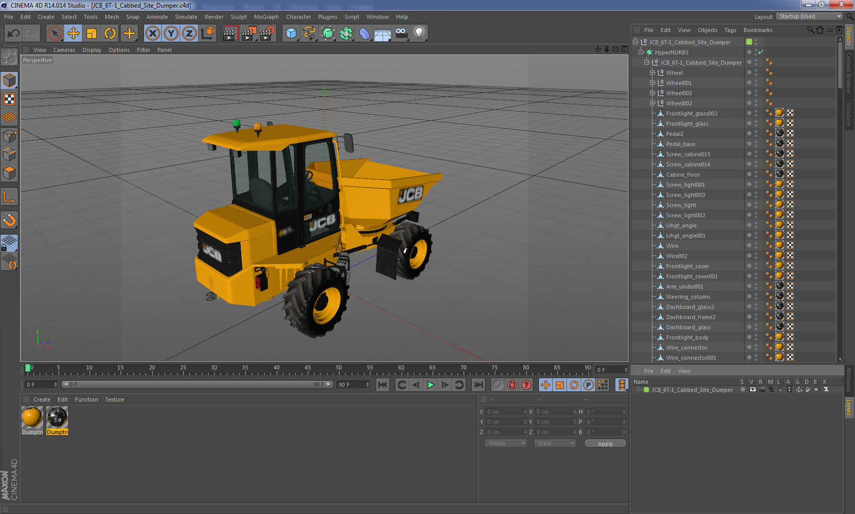Viewport: 855px width, 514px height.
Task: Open the Object Manager Tags menu
Action: click(730, 30)
